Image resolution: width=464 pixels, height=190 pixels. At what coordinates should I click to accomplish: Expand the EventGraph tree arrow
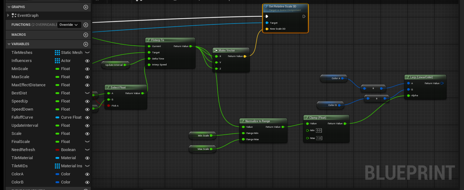pyautogui.click(x=8, y=15)
